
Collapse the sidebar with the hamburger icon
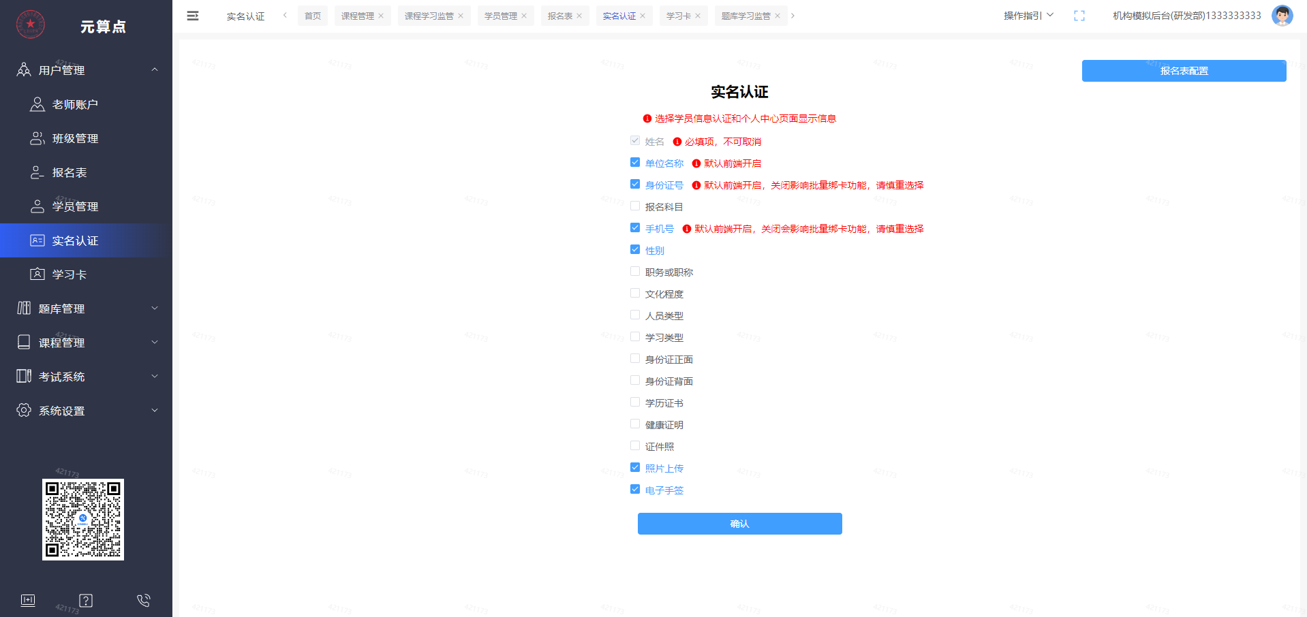[x=193, y=16]
